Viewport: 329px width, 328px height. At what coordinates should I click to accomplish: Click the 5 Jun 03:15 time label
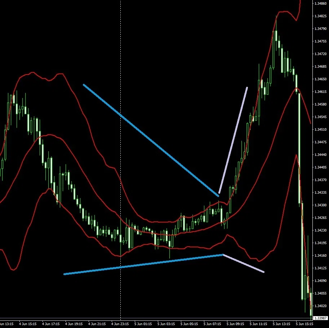pos(166,324)
